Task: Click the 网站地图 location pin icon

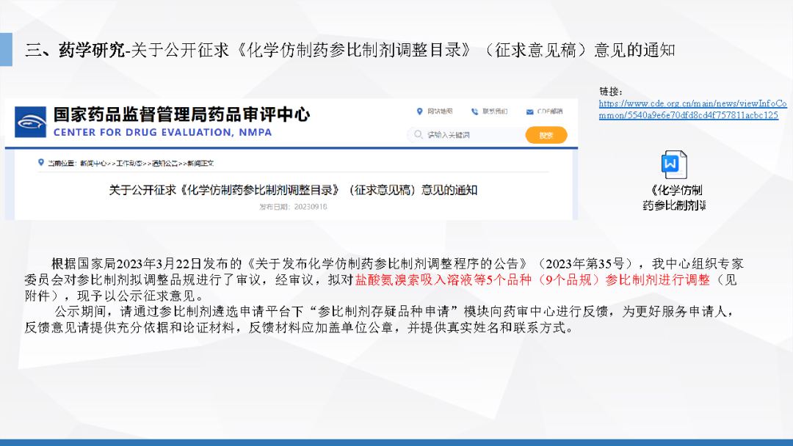Action: (420, 111)
